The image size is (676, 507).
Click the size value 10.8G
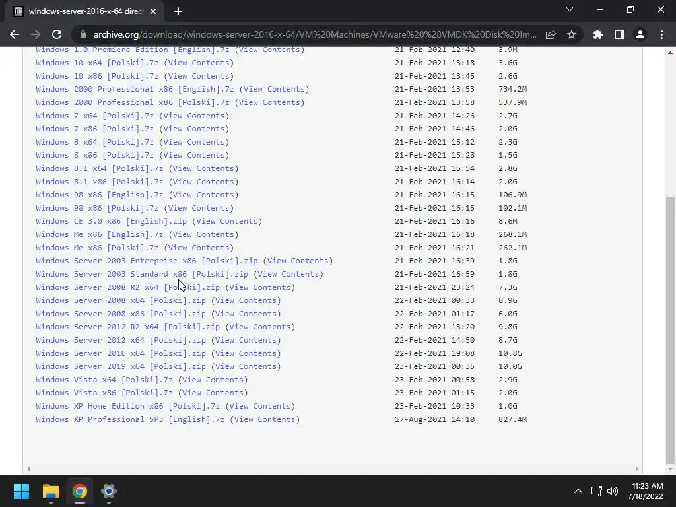pos(510,353)
